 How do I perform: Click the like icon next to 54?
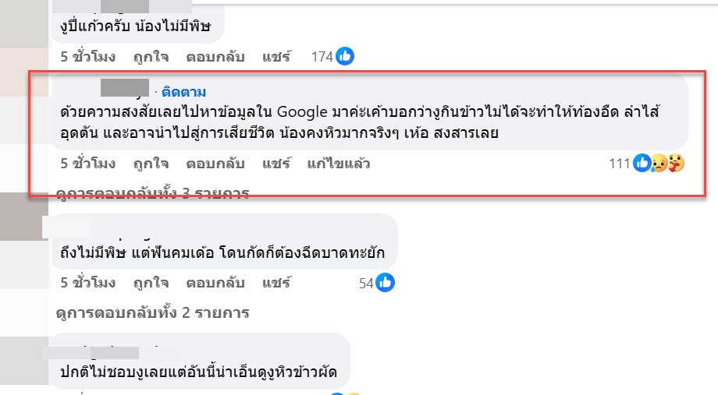point(385,283)
